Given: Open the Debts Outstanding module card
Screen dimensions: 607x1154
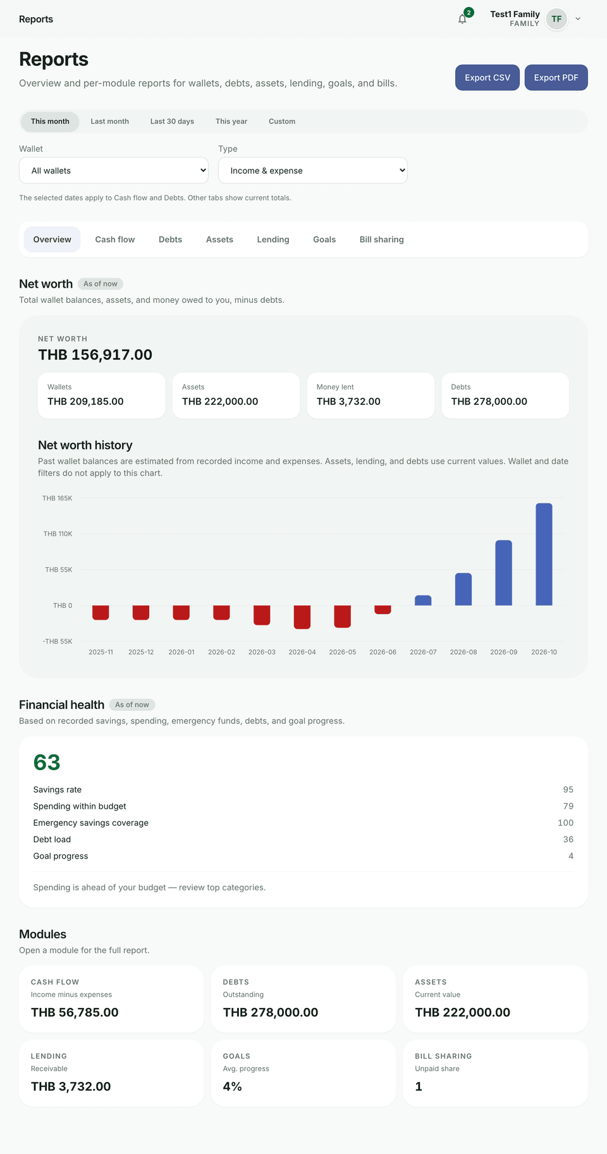Looking at the screenshot, I should click(x=303, y=999).
